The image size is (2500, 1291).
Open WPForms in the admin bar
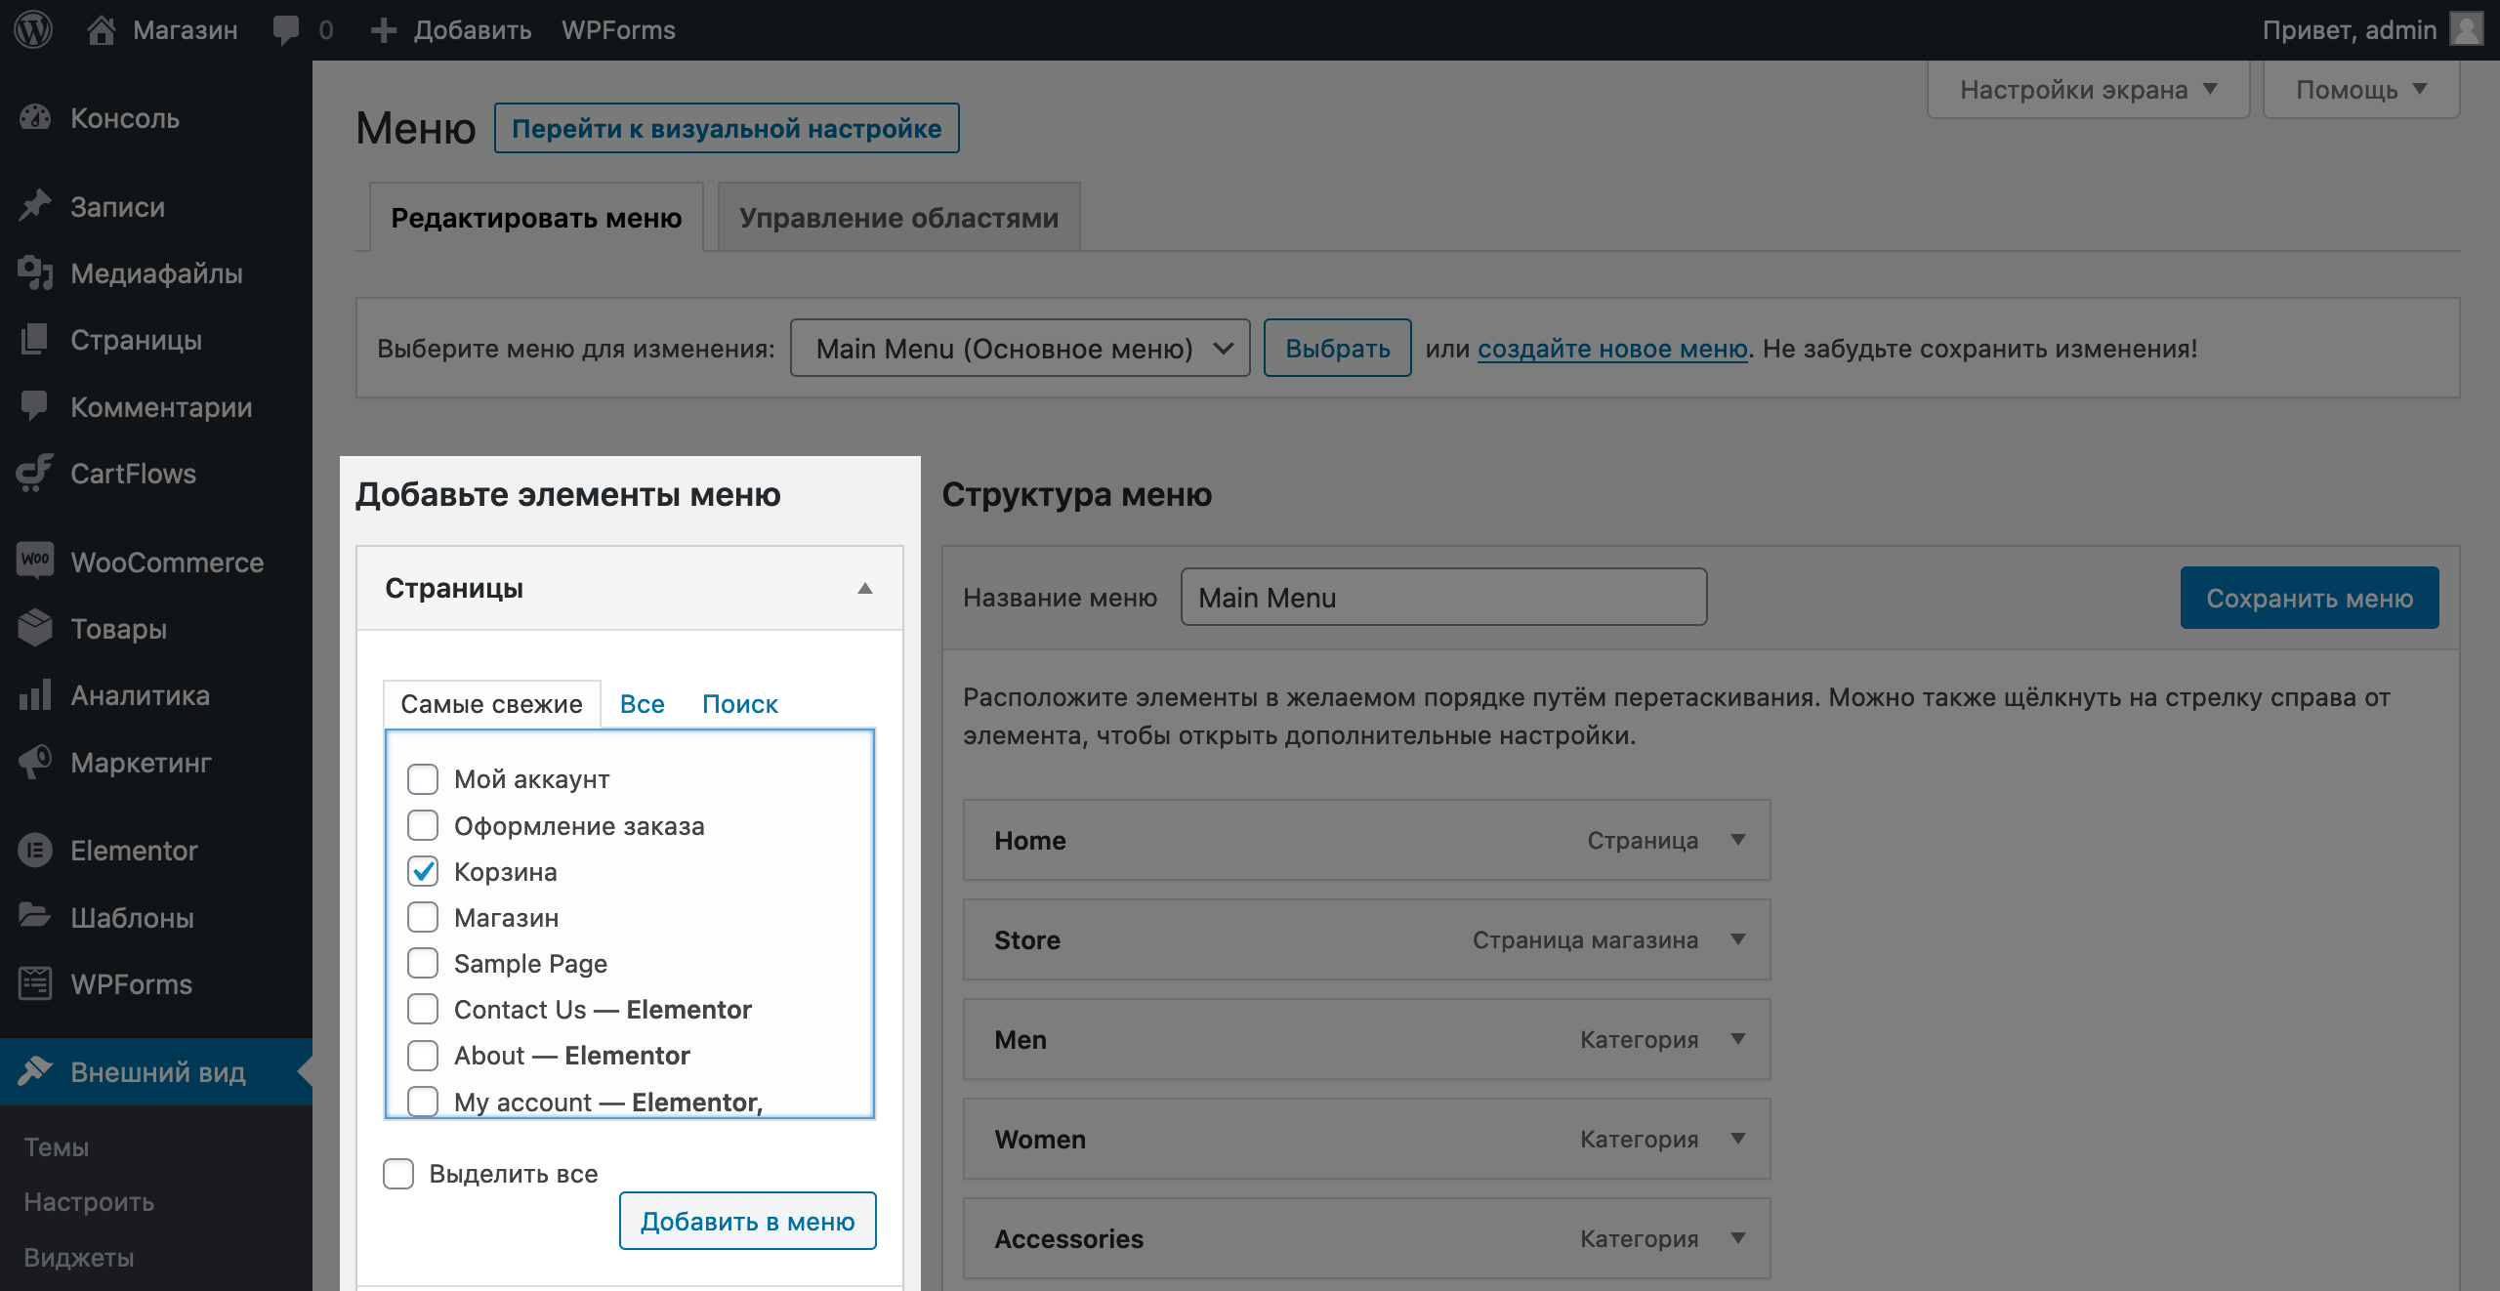(618, 30)
